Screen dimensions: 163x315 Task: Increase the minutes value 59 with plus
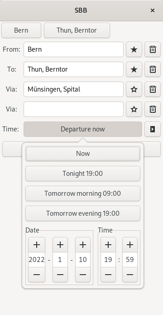(130, 245)
